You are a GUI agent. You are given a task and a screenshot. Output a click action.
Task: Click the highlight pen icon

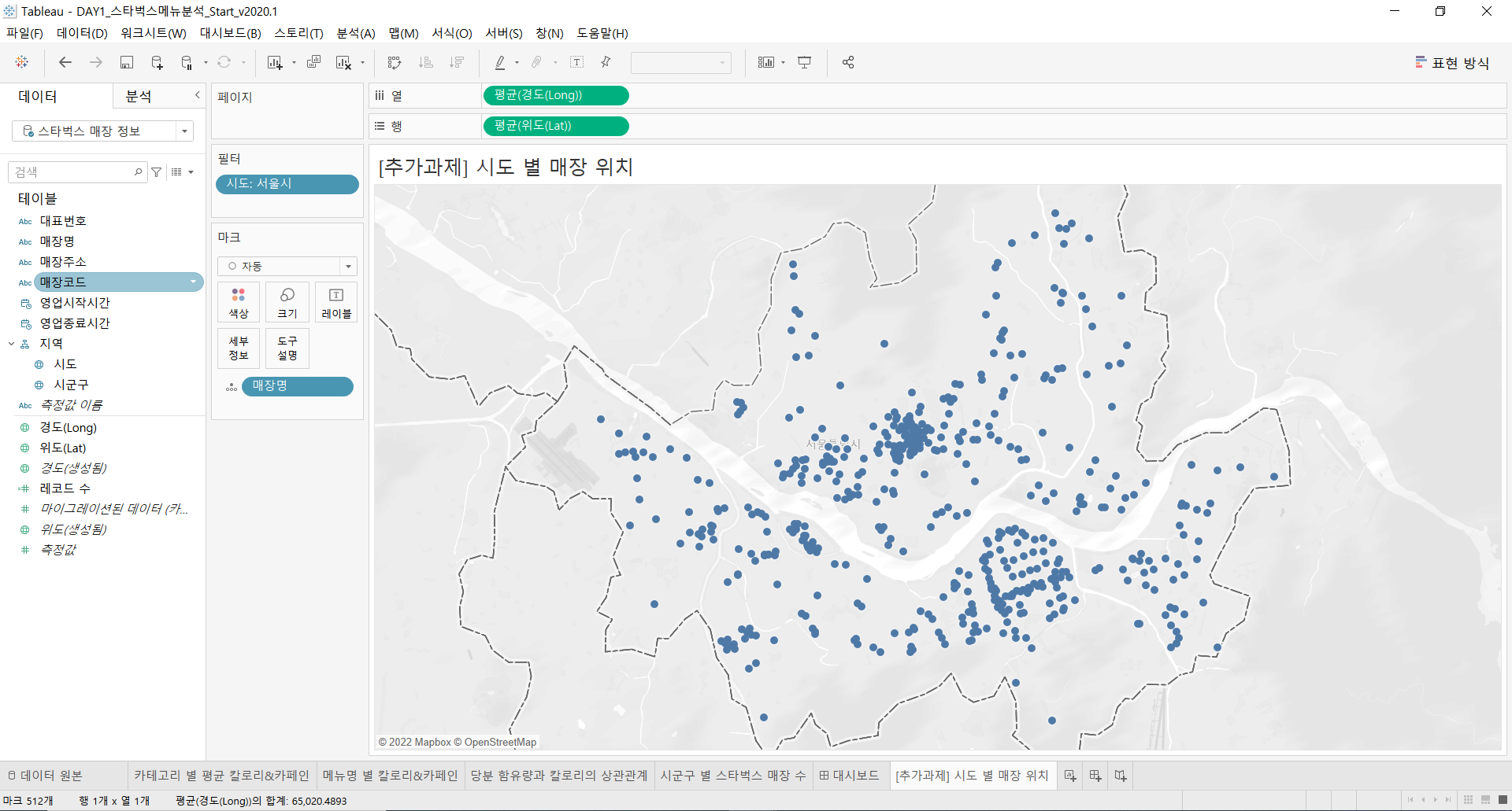tap(500, 62)
